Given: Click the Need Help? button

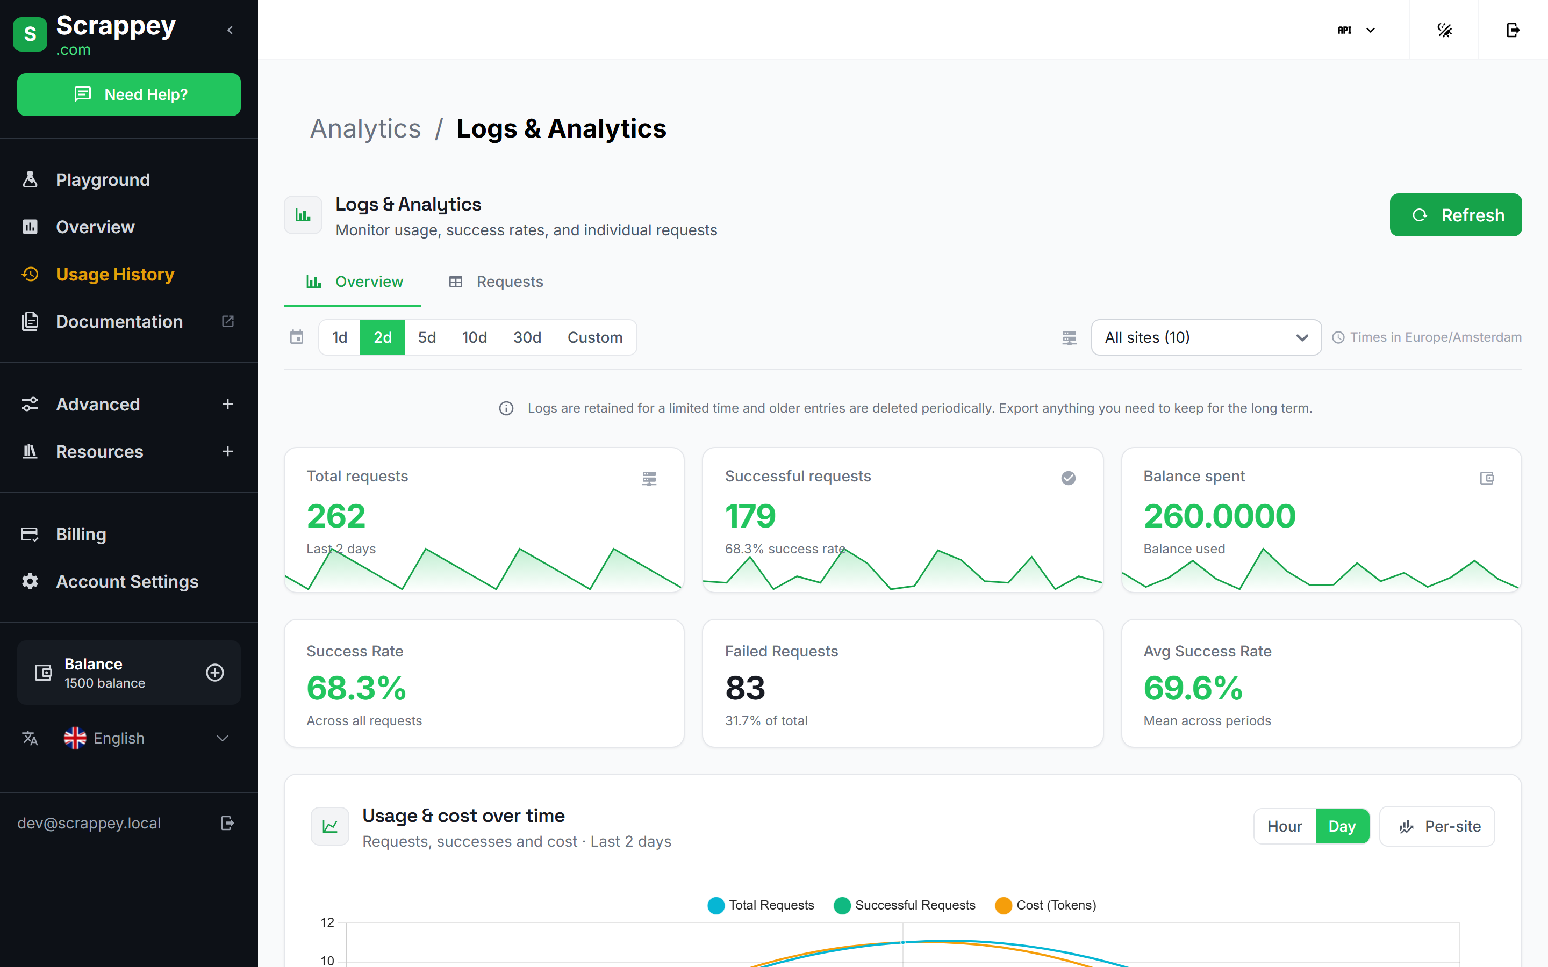Looking at the screenshot, I should [128, 95].
